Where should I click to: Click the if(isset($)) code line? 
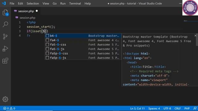[37, 31]
